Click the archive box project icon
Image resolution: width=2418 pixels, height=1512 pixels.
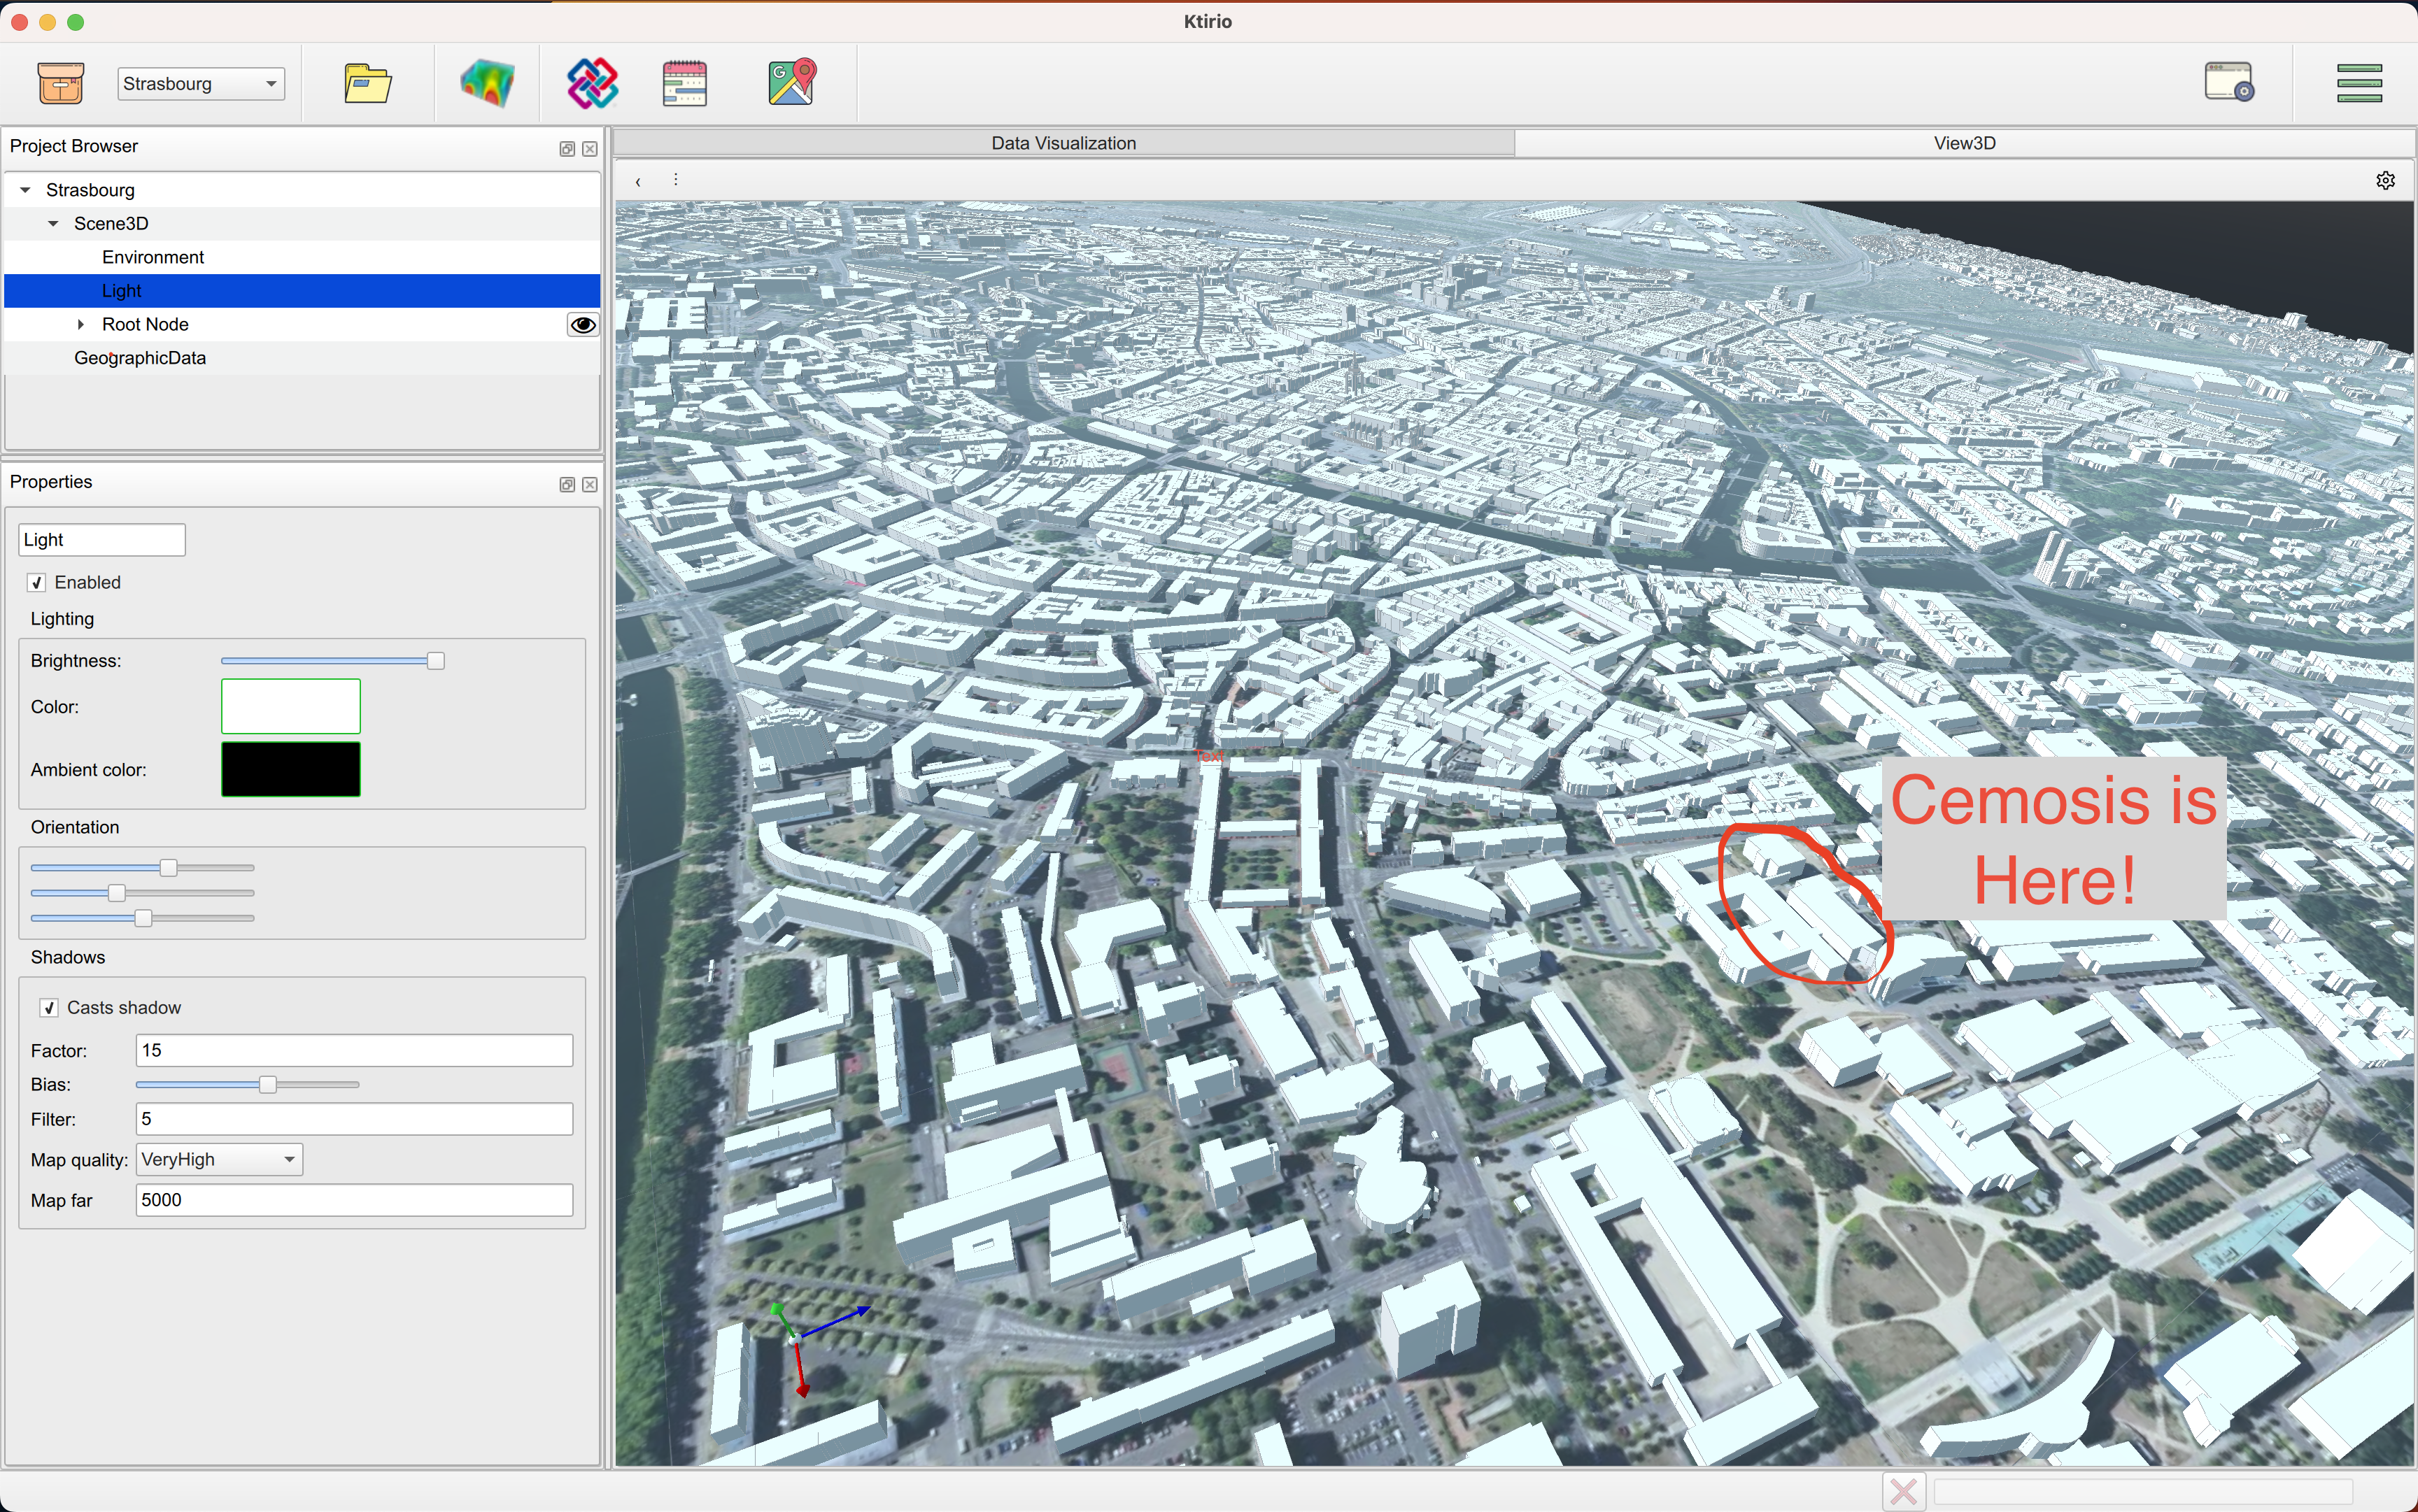pyautogui.click(x=60, y=83)
